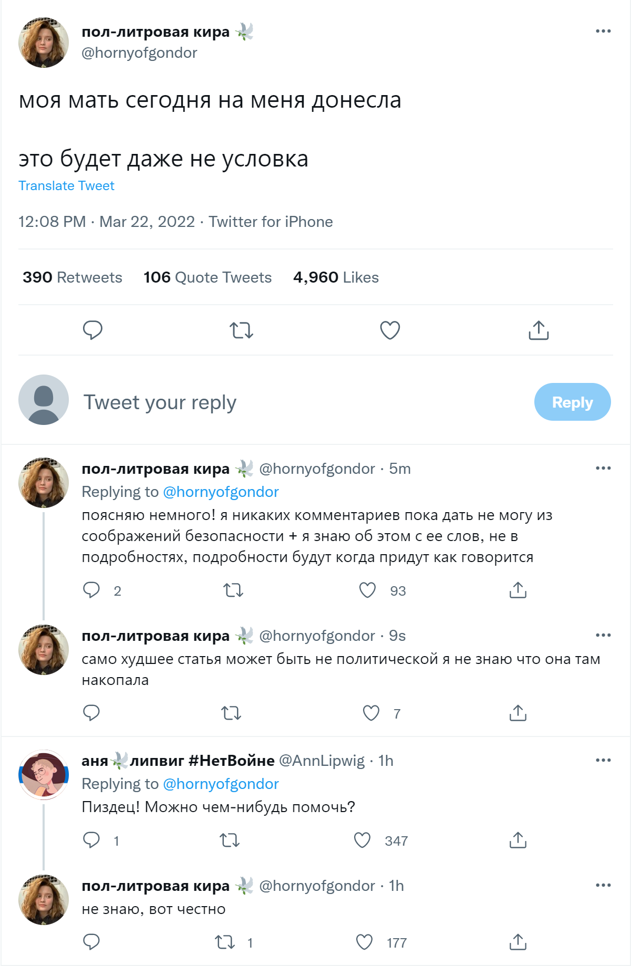This screenshot has width=631, height=966.
Task: Click the reply icon under the main tweet
Action: point(92,330)
